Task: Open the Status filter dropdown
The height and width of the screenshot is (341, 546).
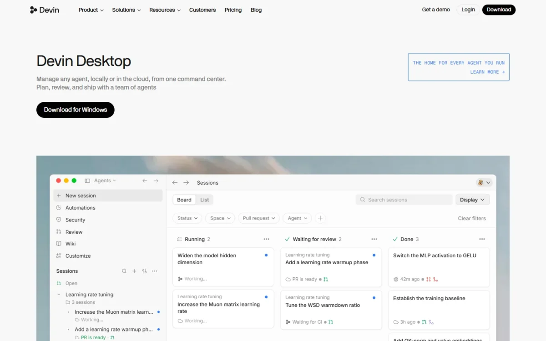Action: coord(187,218)
